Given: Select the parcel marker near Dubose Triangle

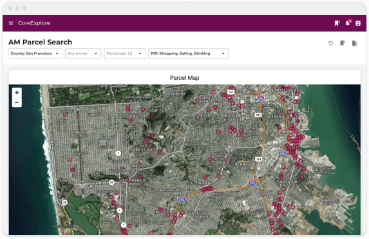Looking at the screenshot, I should point(198,100).
